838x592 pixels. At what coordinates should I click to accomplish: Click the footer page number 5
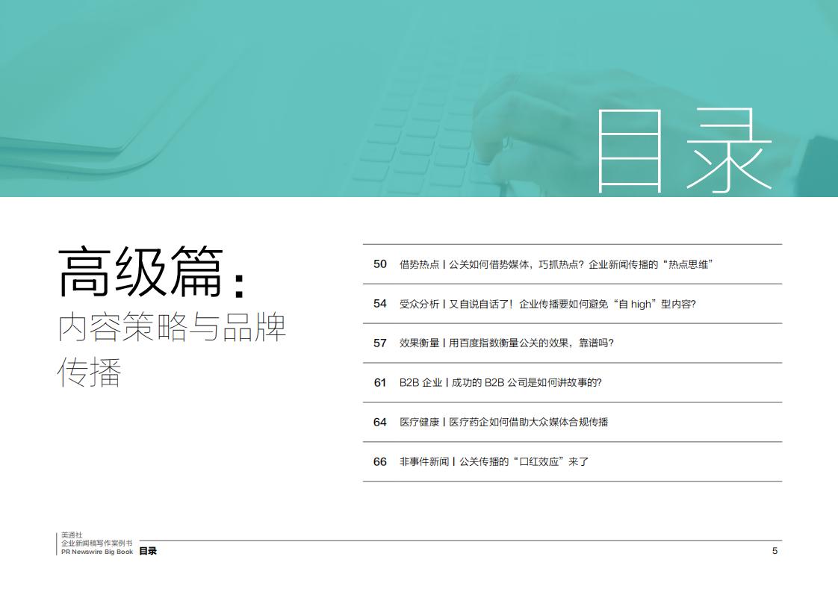click(x=775, y=551)
